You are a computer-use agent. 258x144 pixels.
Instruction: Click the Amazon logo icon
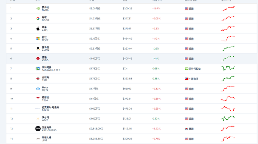(x=38, y=48)
